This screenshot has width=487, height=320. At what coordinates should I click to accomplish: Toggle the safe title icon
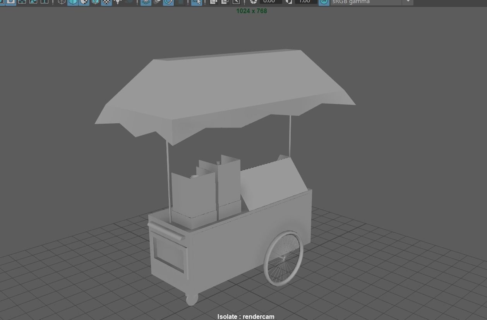coord(44,1)
